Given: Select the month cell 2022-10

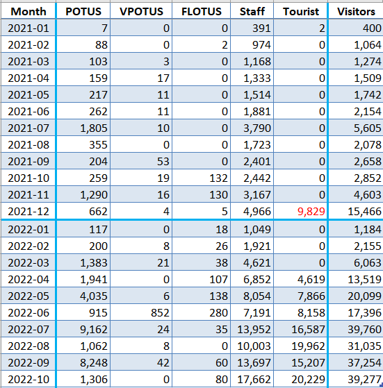Looking at the screenshot, I should pyautogui.click(x=28, y=379).
